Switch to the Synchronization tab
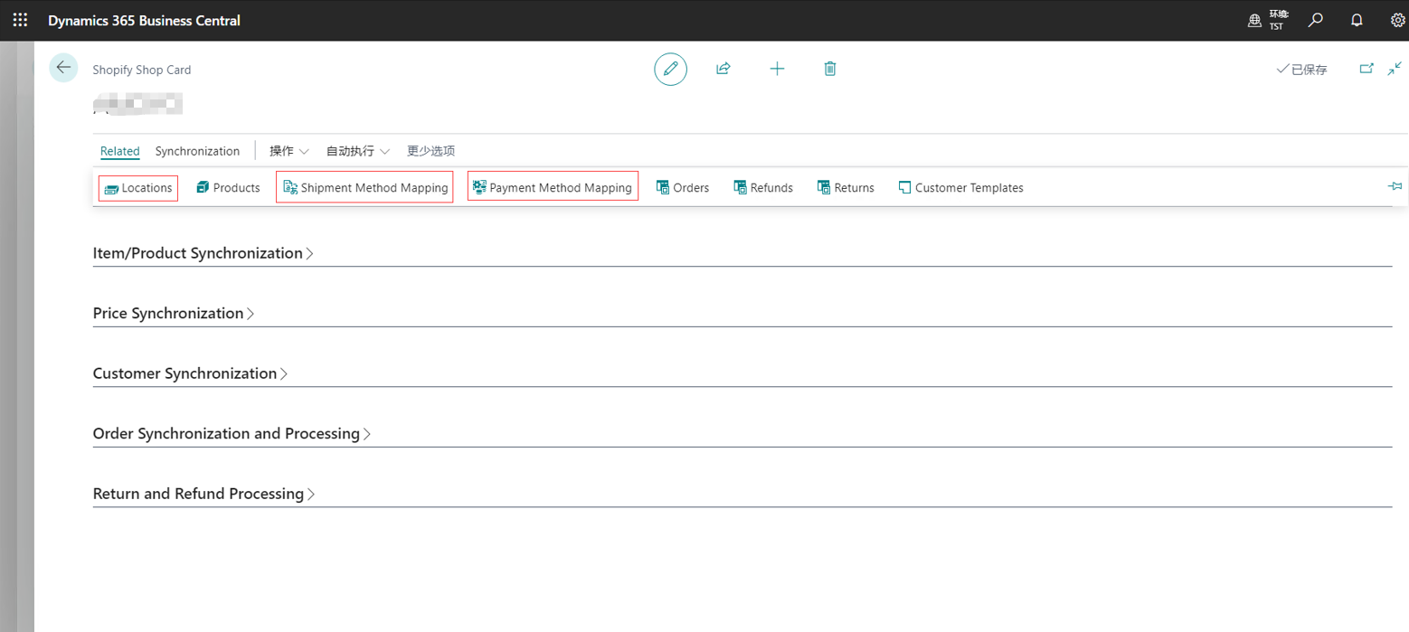The width and height of the screenshot is (1409, 632). coord(197,151)
